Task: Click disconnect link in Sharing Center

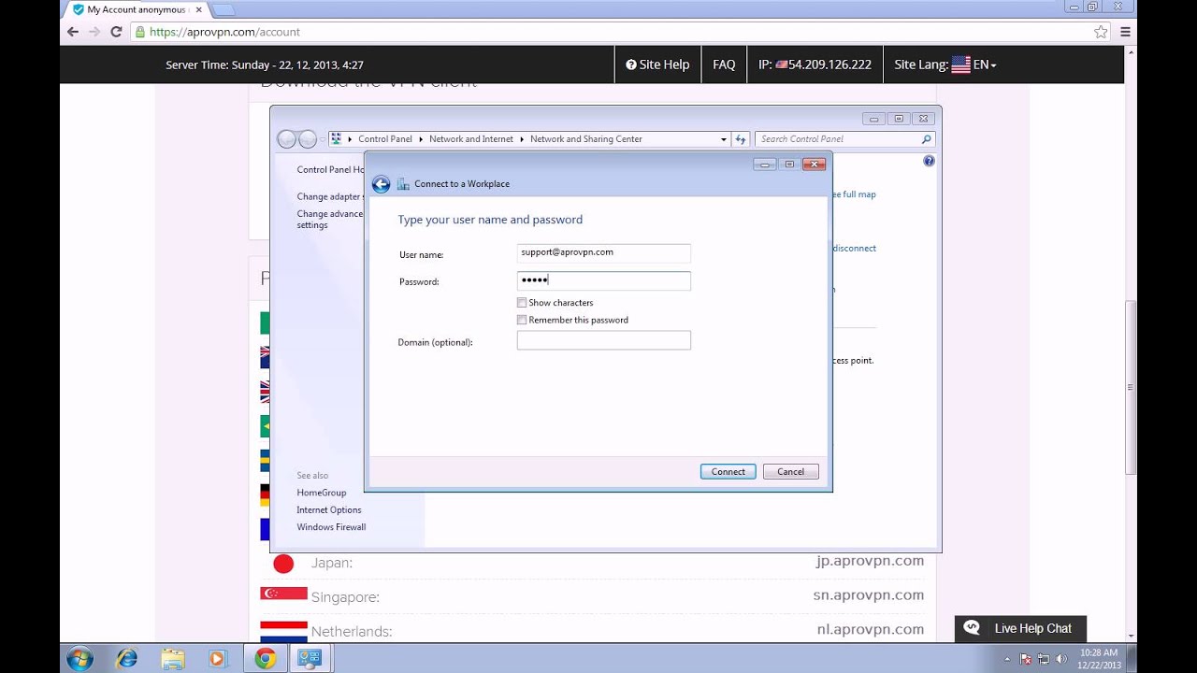Action: click(x=854, y=249)
